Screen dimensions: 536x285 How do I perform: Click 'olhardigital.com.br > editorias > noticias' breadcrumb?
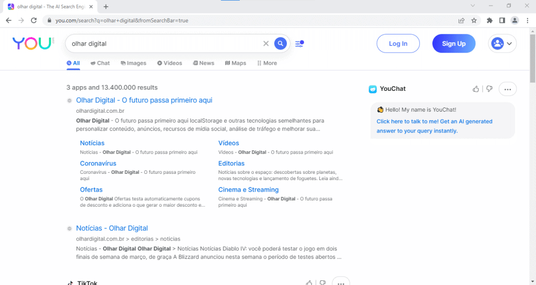(x=128, y=239)
